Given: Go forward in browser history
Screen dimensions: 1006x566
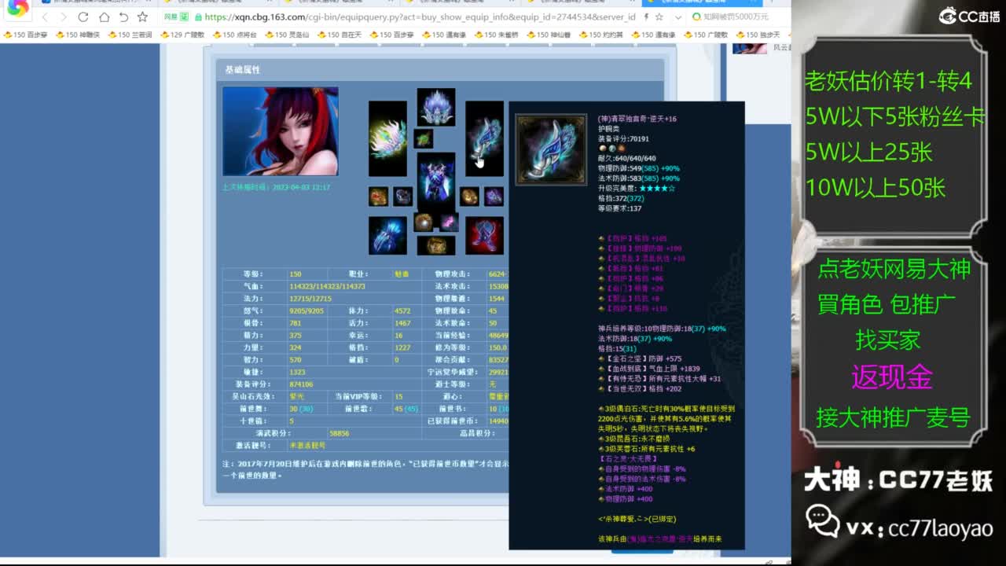Looking at the screenshot, I should (64, 17).
